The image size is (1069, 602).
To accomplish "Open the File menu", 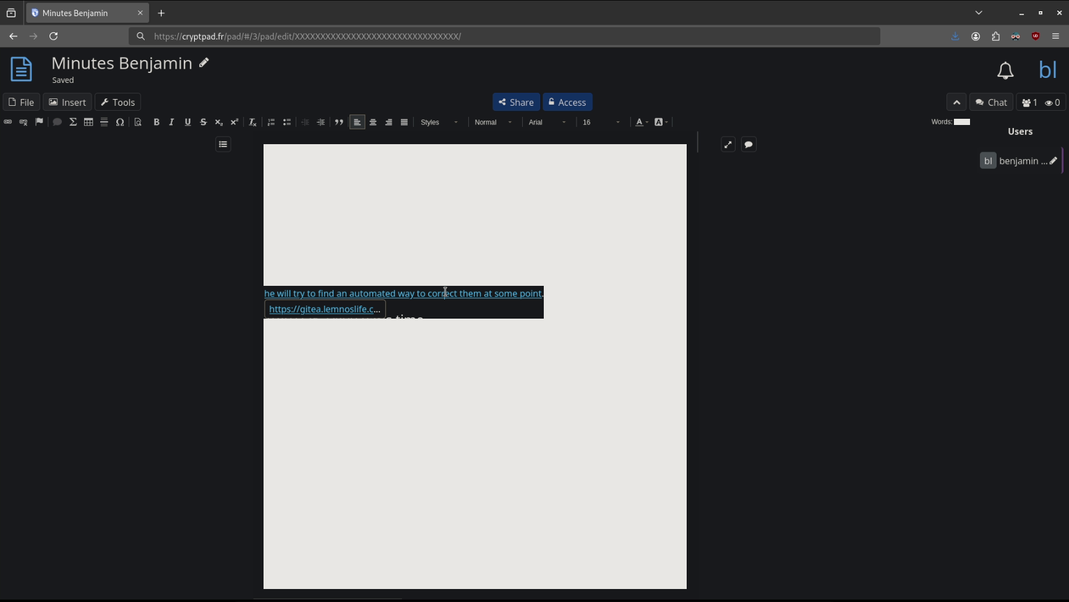I will coord(22,102).
